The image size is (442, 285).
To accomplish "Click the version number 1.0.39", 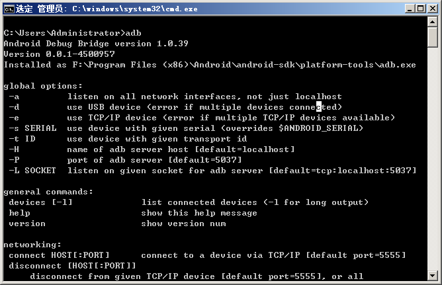I will pyautogui.click(x=173, y=44).
